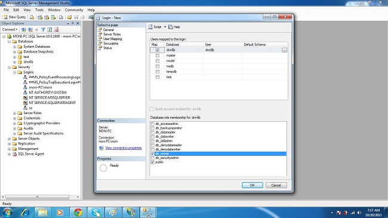388x218 pixels.
Task: Click the Cancel button
Action: pos(276,185)
